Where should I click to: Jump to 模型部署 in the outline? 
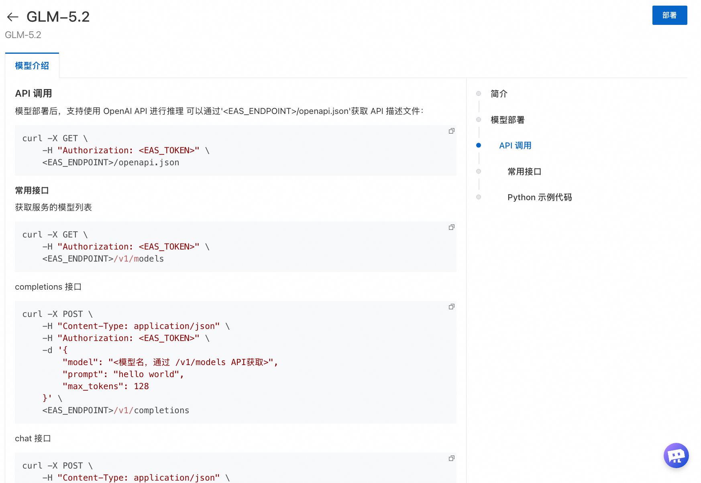pyautogui.click(x=507, y=120)
